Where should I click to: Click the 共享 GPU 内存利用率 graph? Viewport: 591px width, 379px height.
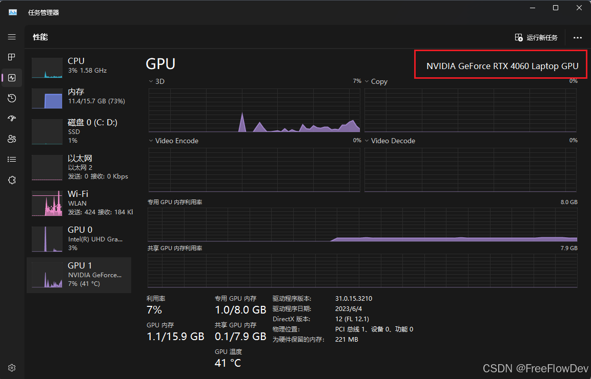pos(362,271)
